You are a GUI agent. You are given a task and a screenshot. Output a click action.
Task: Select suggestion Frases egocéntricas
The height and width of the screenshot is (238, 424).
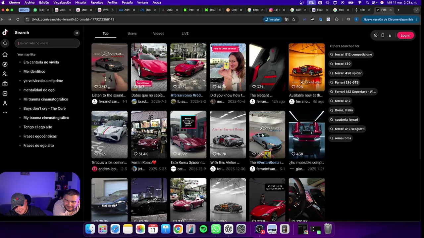(40, 136)
